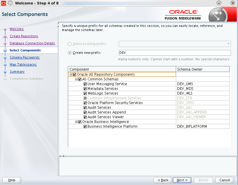The width and height of the screenshot is (238, 185).
Task: Click the Oracle window menu icon
Action: 3,3
